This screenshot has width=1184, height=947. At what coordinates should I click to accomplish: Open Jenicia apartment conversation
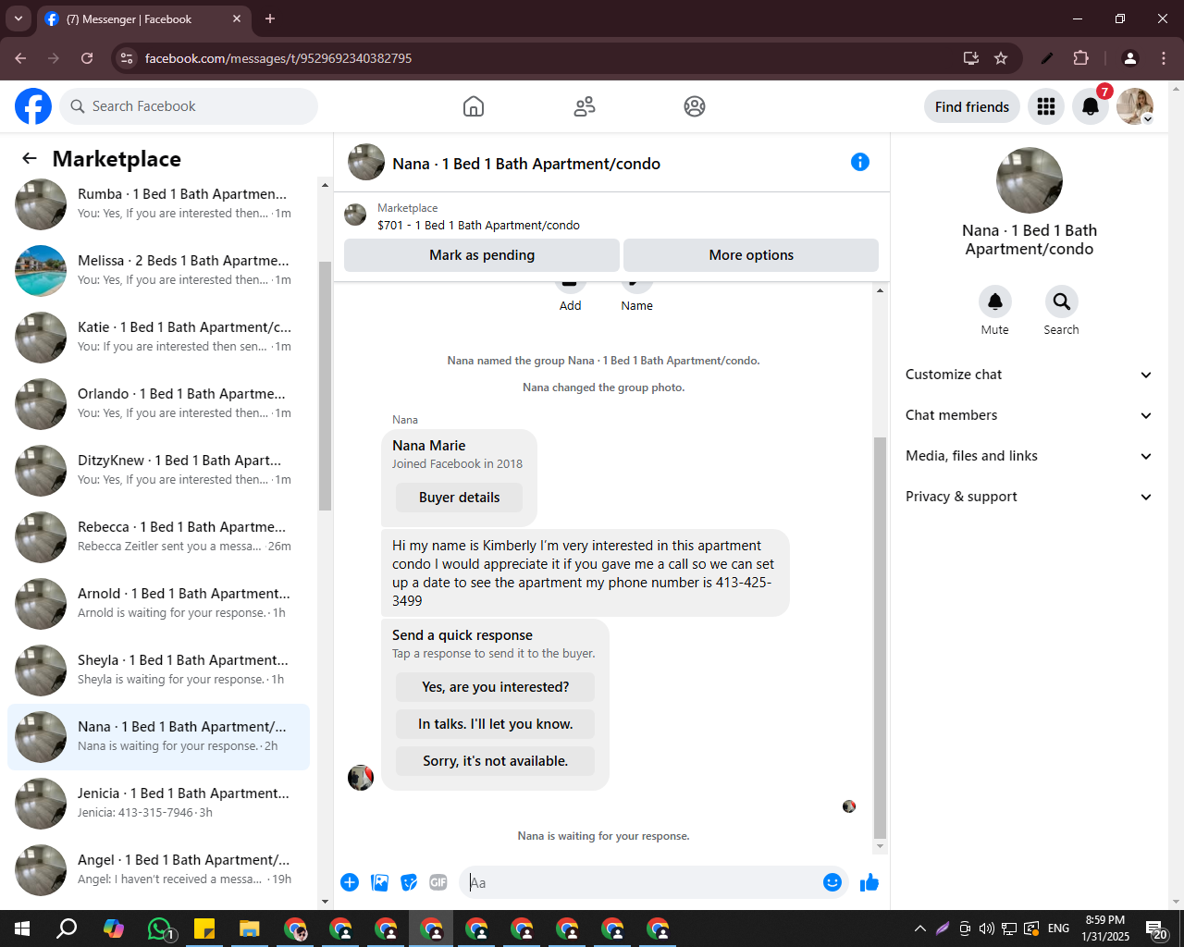coord(159,803)
